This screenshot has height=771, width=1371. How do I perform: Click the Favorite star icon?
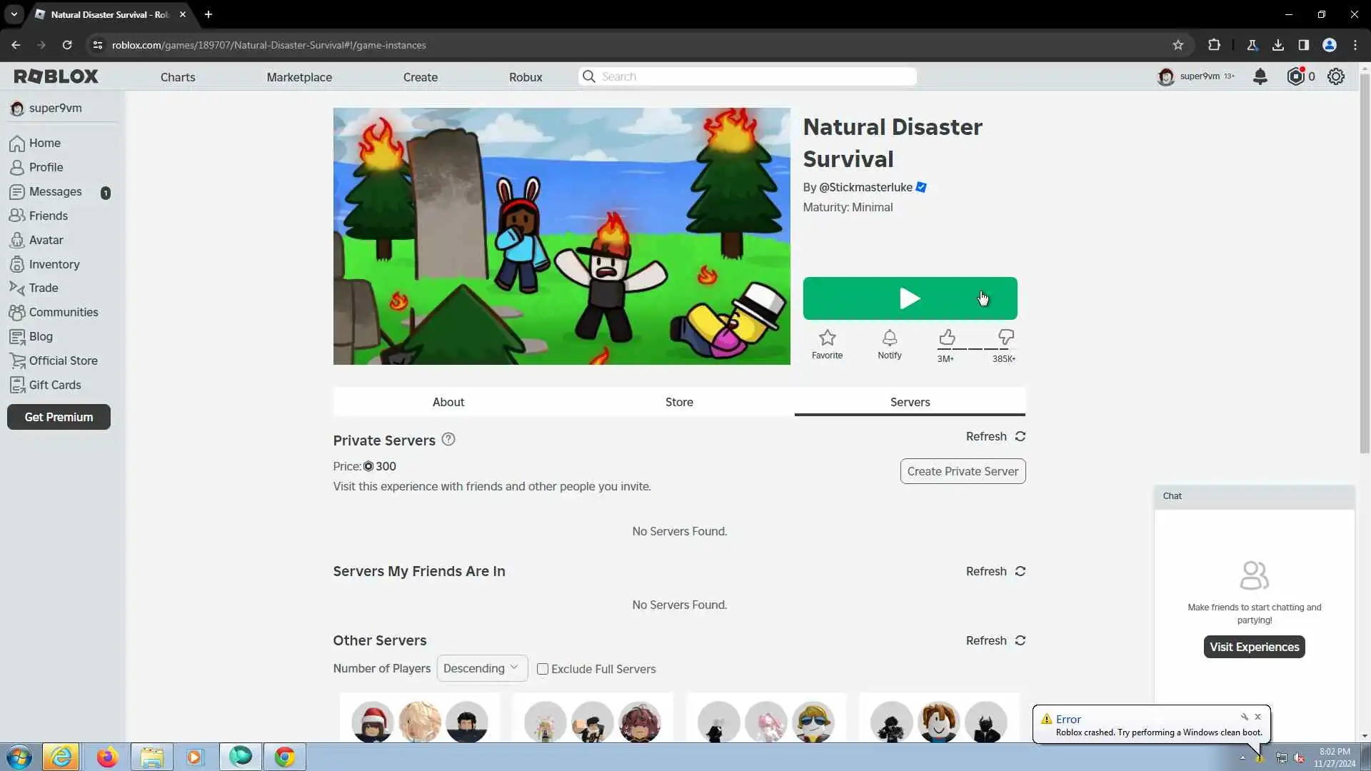pyautogui.click(x=827, y=338)
